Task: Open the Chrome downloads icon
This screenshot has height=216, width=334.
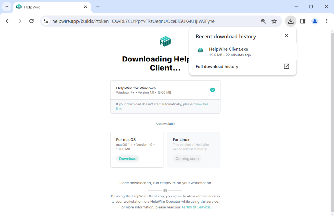Action: (290, 21)
